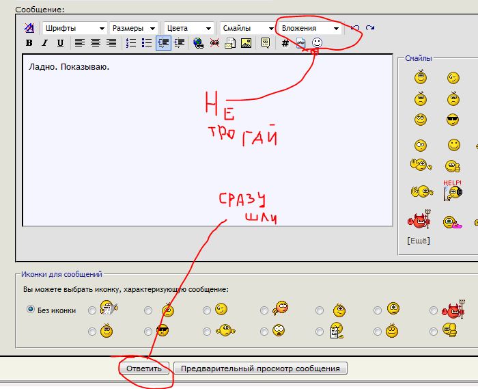Toggle bold formatting in the editor toolbar
Screen dimensions: 478x389
pyautogui.click(x=29, y=43)
